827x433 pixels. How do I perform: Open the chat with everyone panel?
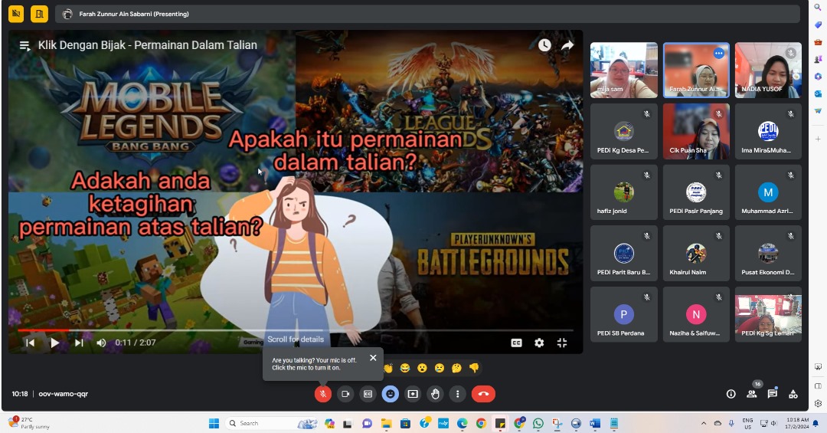pyautogui.click(x=773, y=394)
